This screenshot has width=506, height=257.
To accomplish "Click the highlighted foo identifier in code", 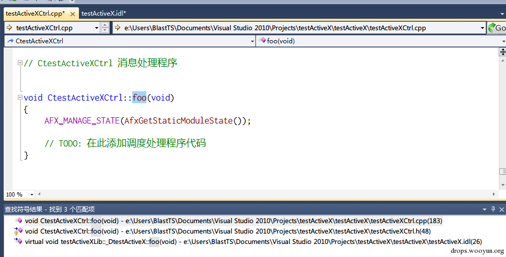I will 139,97.
